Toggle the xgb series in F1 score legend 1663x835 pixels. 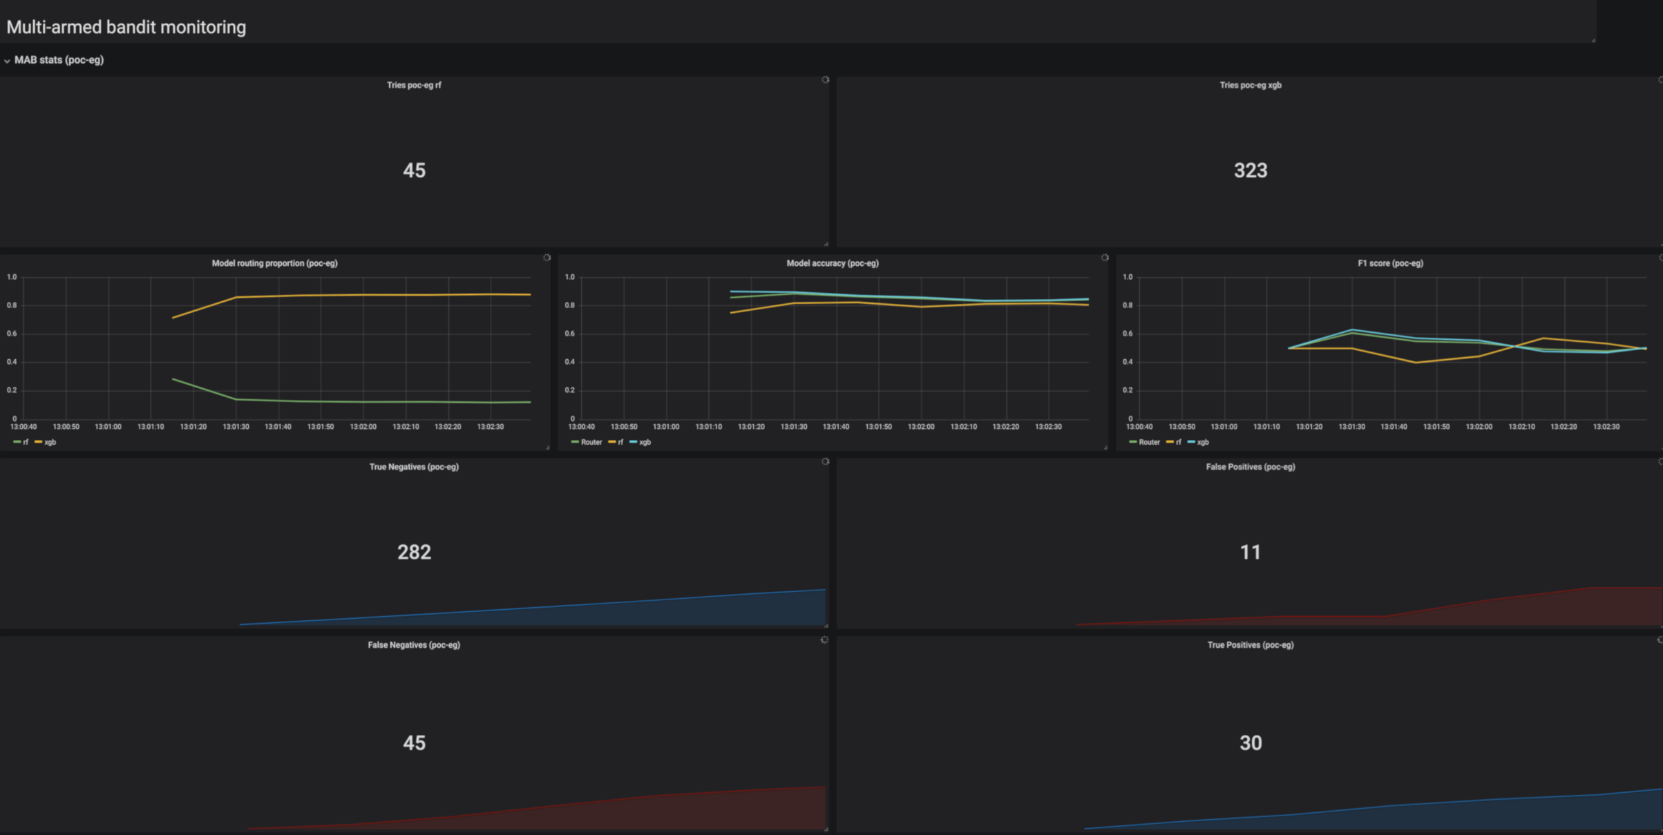click(1202, 442)
